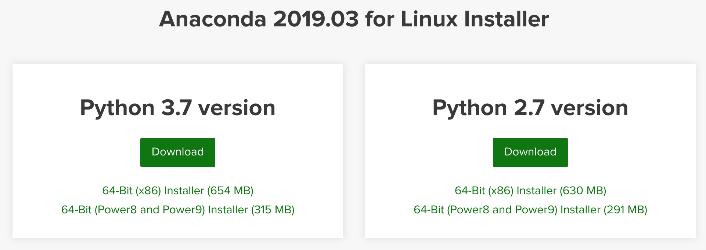
Task: Click the Download button under Python 2.7 version
Action: (x=530, y=152)
